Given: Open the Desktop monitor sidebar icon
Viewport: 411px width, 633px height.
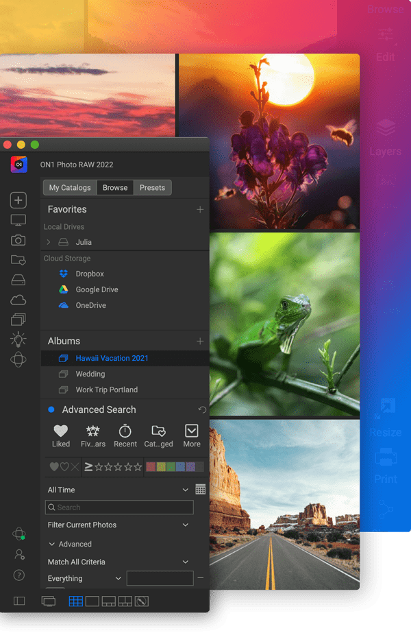Looking at the screenshot, I should [18, 220].
